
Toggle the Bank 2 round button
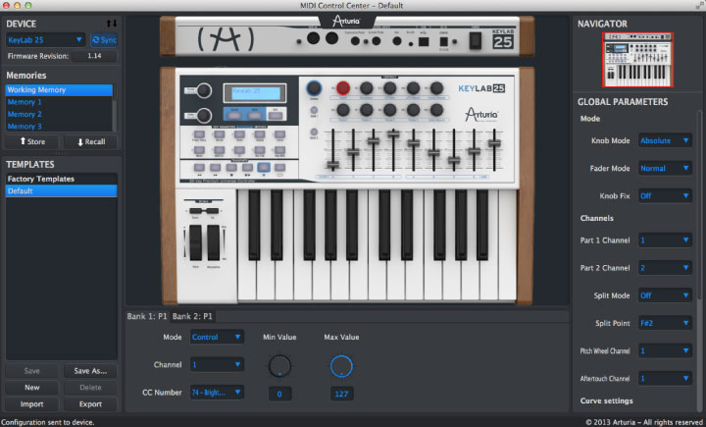314,133
